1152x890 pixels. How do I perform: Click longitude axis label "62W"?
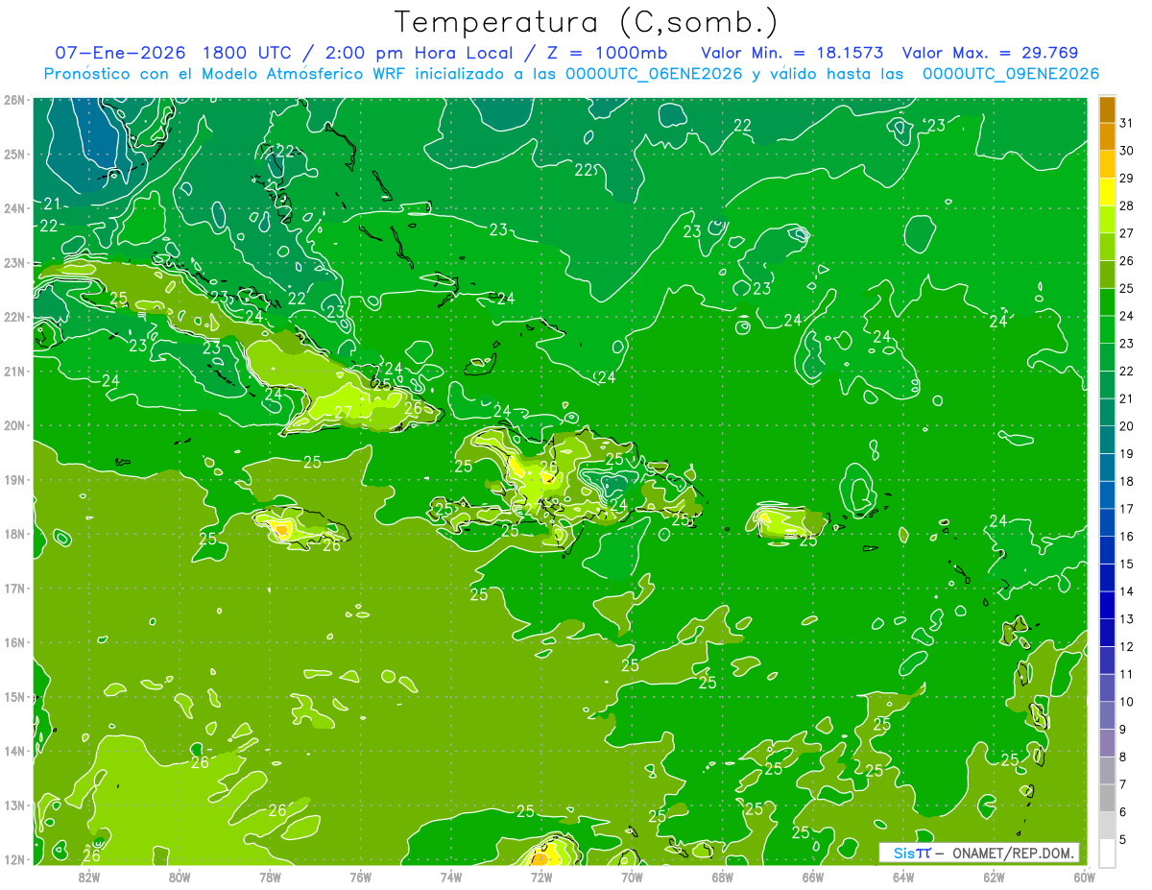point(994,877)
